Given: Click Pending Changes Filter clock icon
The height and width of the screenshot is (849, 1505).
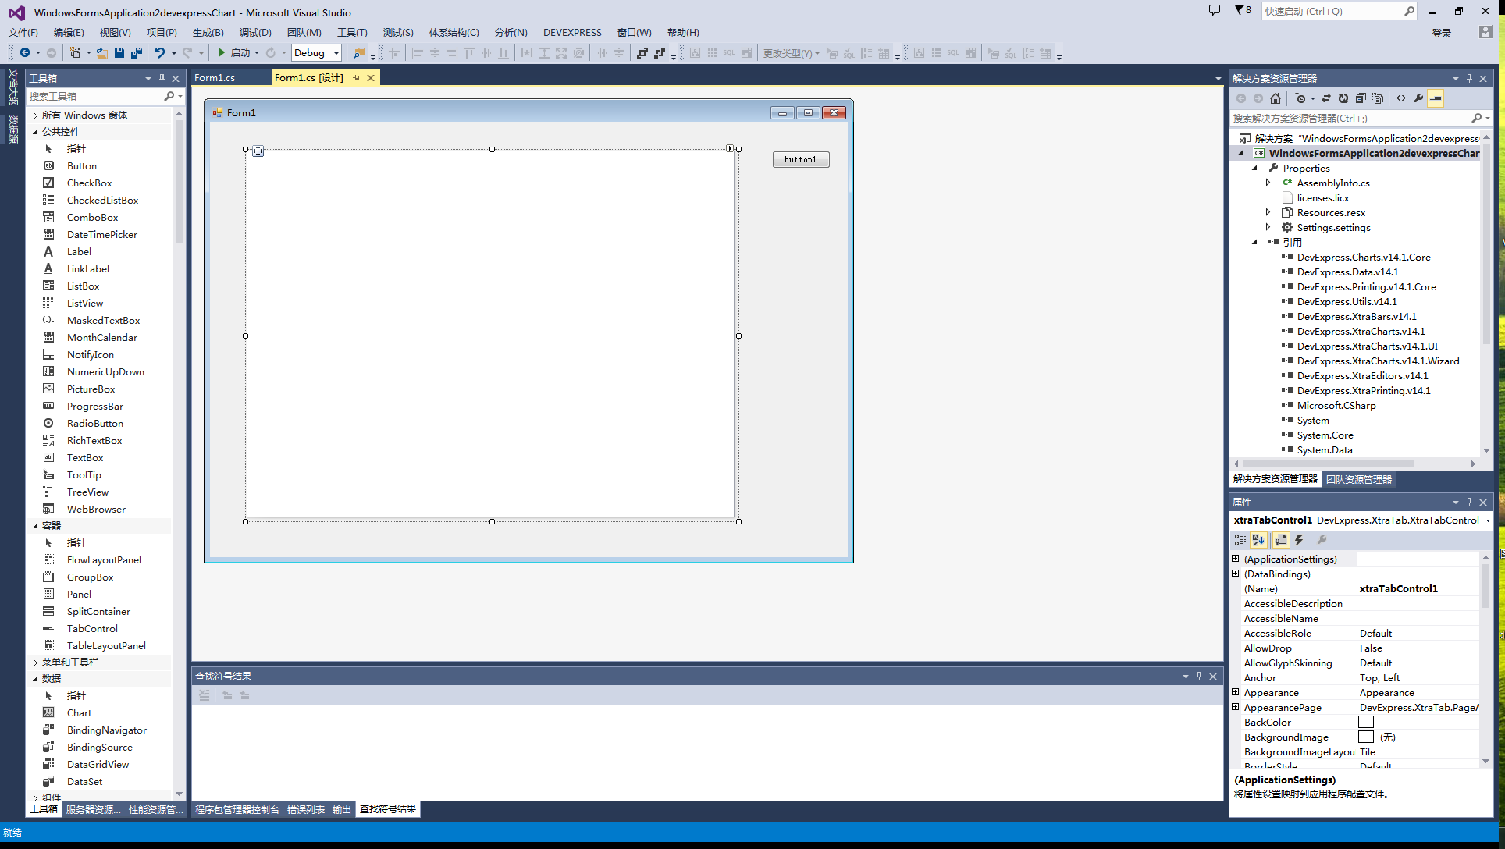Looking at the screenshot, I should click(x=1300, y=98).
